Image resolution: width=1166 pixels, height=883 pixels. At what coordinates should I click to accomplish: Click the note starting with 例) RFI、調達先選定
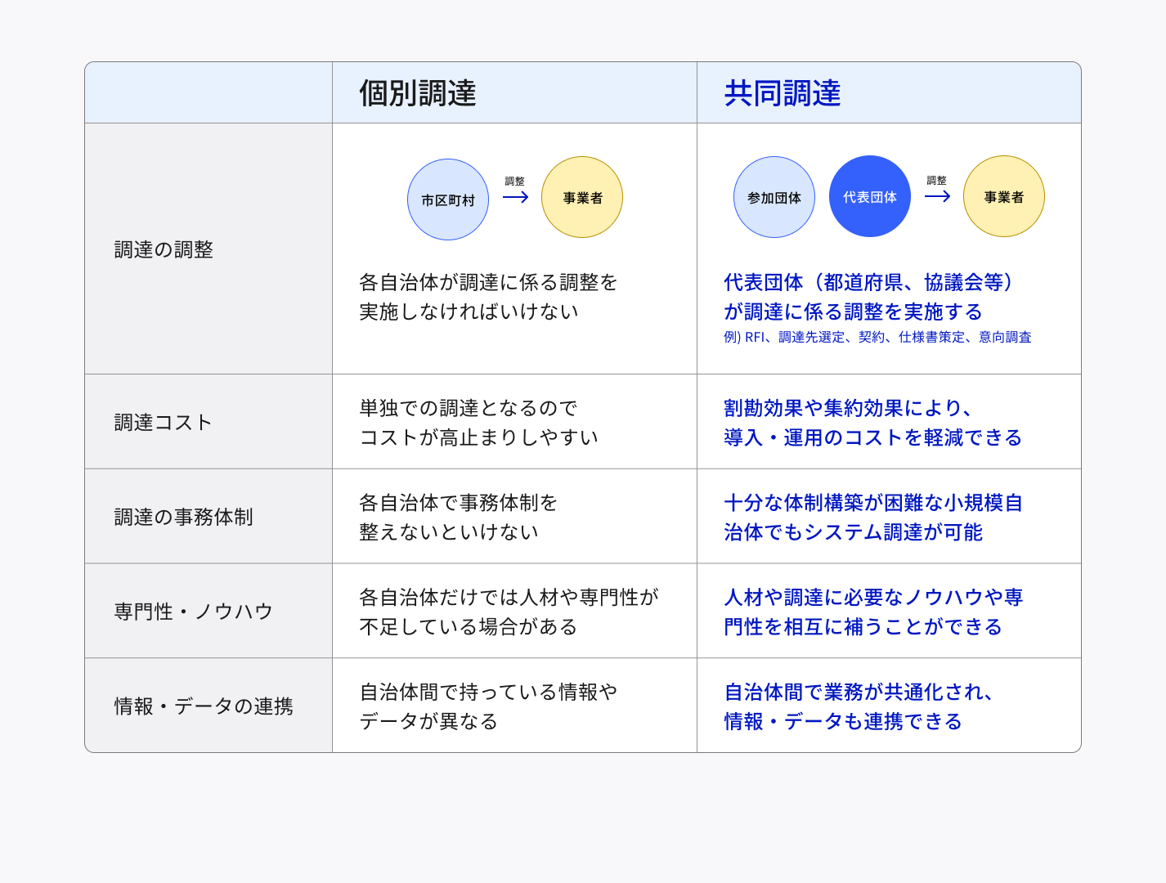877,337
